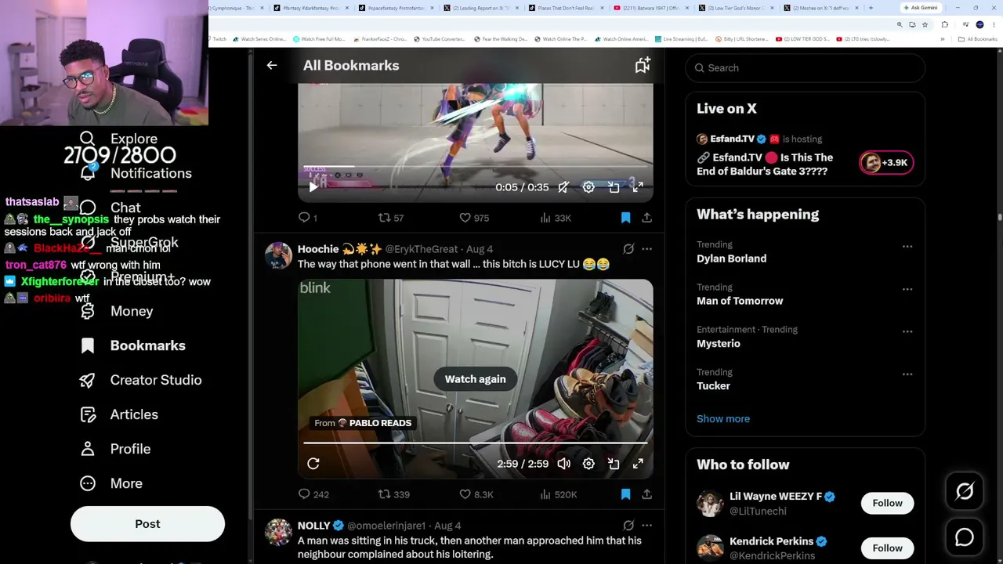Open settings gear on the fighting game video
Screen dimensions: 1003x564
[588, 187]
